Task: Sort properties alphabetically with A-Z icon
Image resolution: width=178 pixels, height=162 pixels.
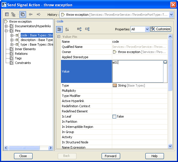Action: 67,29
